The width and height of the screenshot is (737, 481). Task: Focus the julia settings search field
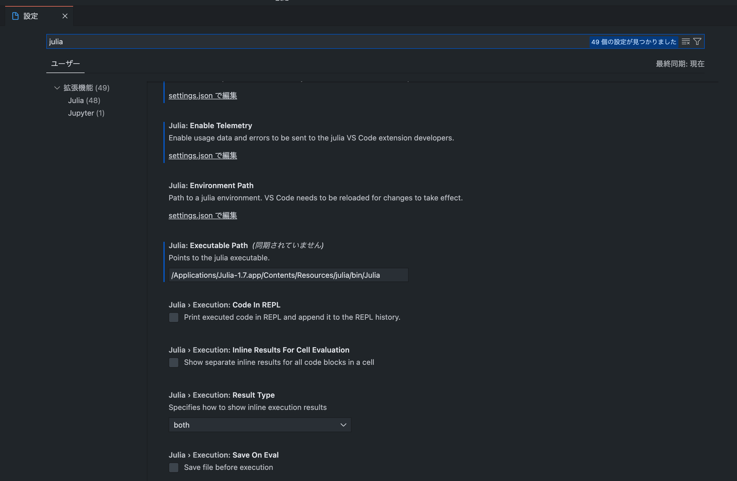click(317, 41)
